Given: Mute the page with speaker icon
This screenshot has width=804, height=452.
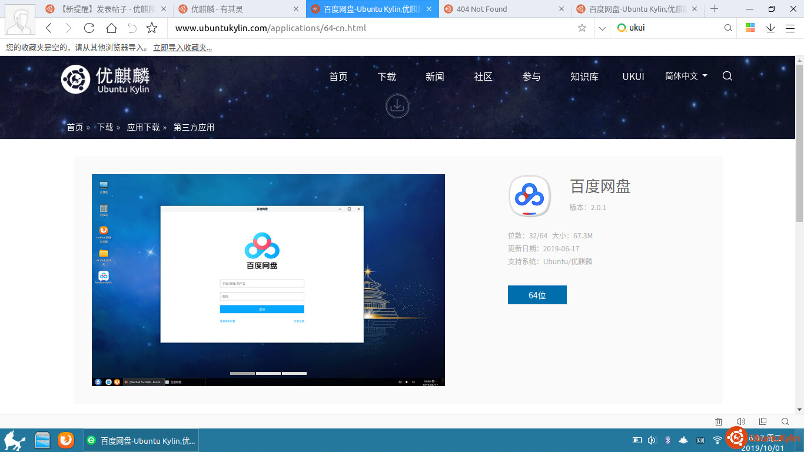Looking at the screenshot, I should [740, 421].
